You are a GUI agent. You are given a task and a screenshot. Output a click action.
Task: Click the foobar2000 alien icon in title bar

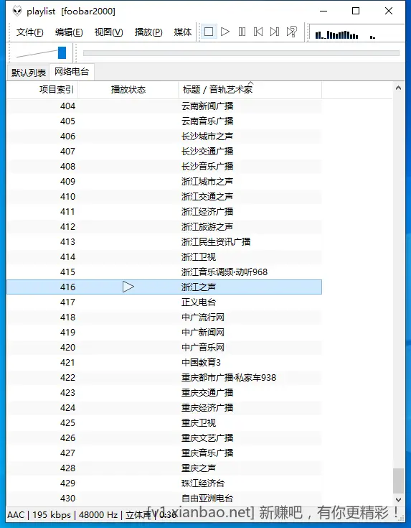pyautogui.click(x=17, y=11)
